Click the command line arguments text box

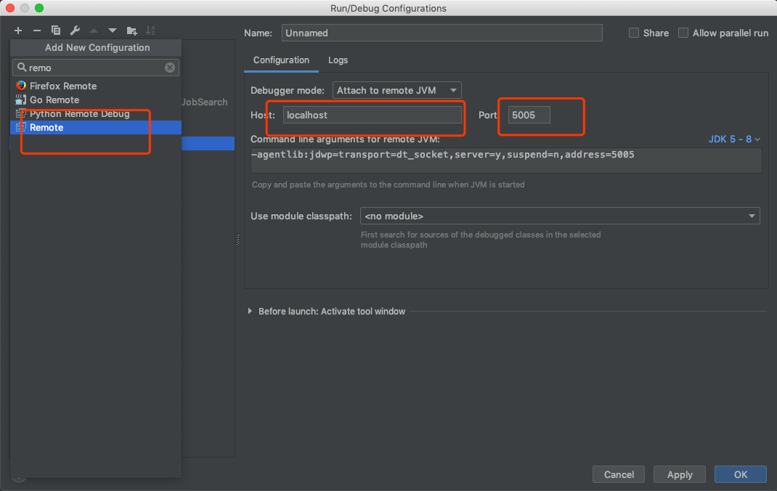[x=506, y=160]
